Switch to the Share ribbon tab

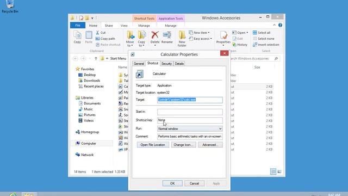coord(109,26)
